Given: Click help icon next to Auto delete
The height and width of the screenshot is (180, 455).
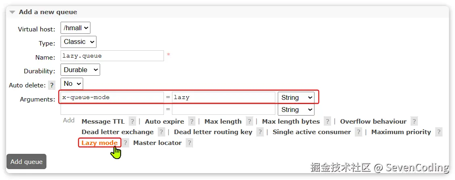Looking at the screenshot, I should (x=52, y=85).
